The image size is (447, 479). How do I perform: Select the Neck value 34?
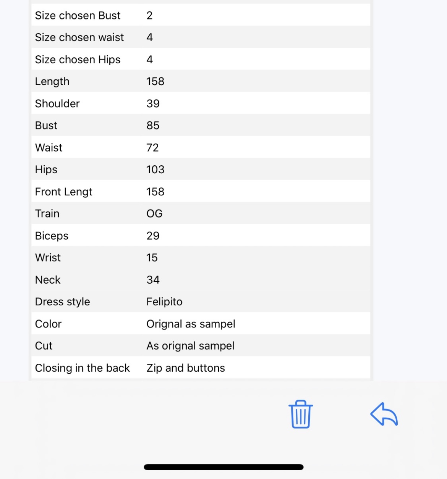(x=153, y=280)
